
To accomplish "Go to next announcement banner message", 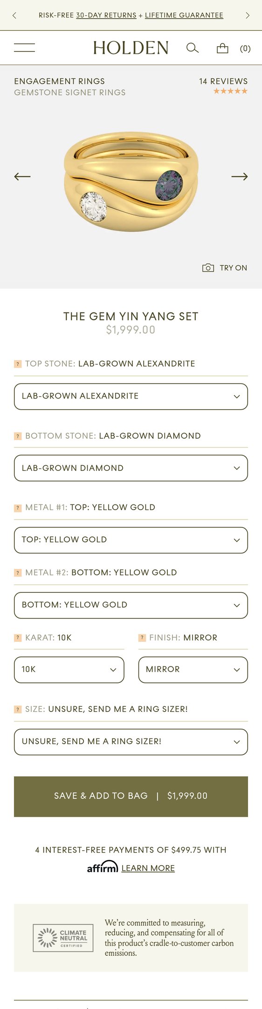I will pos(248,15).
